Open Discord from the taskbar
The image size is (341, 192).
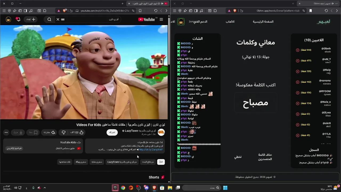(x=146, y=188)
